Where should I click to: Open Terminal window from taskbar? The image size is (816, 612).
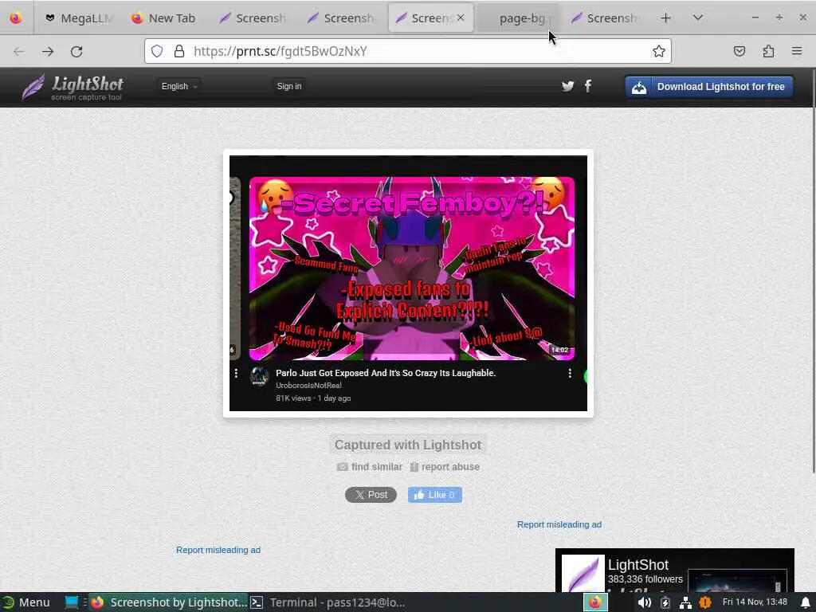click(x=328, y=602)
